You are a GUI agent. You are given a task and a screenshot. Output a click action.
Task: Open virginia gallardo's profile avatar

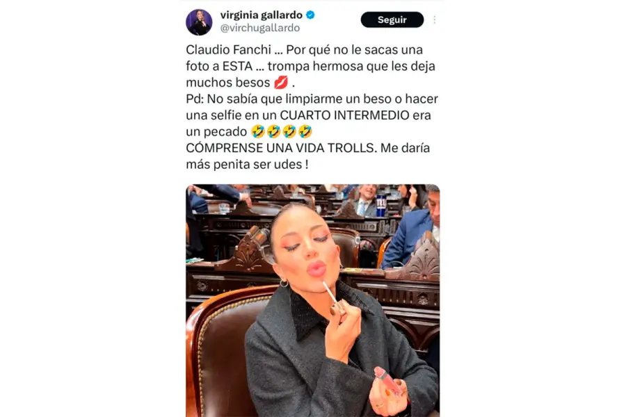click(199, 22)
